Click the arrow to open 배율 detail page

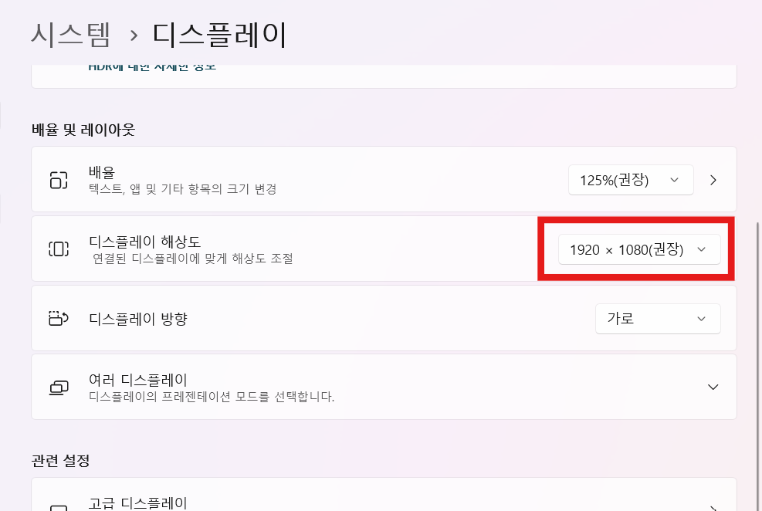713,179
